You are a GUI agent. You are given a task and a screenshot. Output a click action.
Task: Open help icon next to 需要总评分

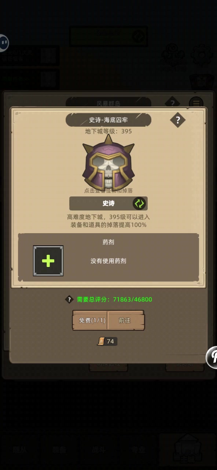point(69,299)
